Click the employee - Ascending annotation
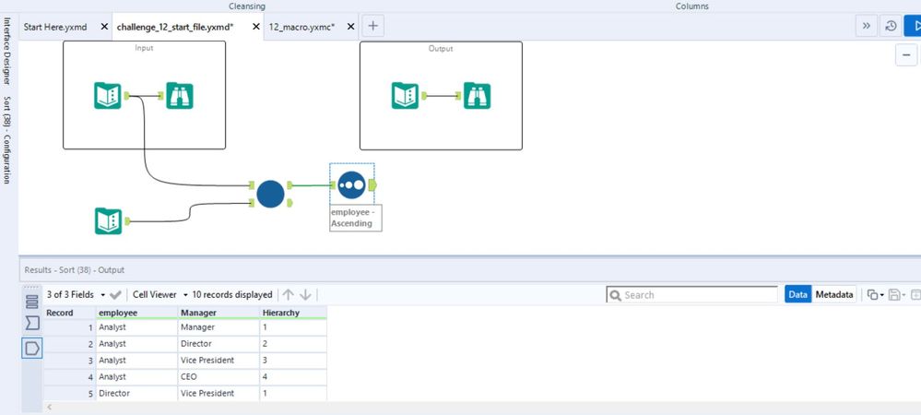 point(355,218)
